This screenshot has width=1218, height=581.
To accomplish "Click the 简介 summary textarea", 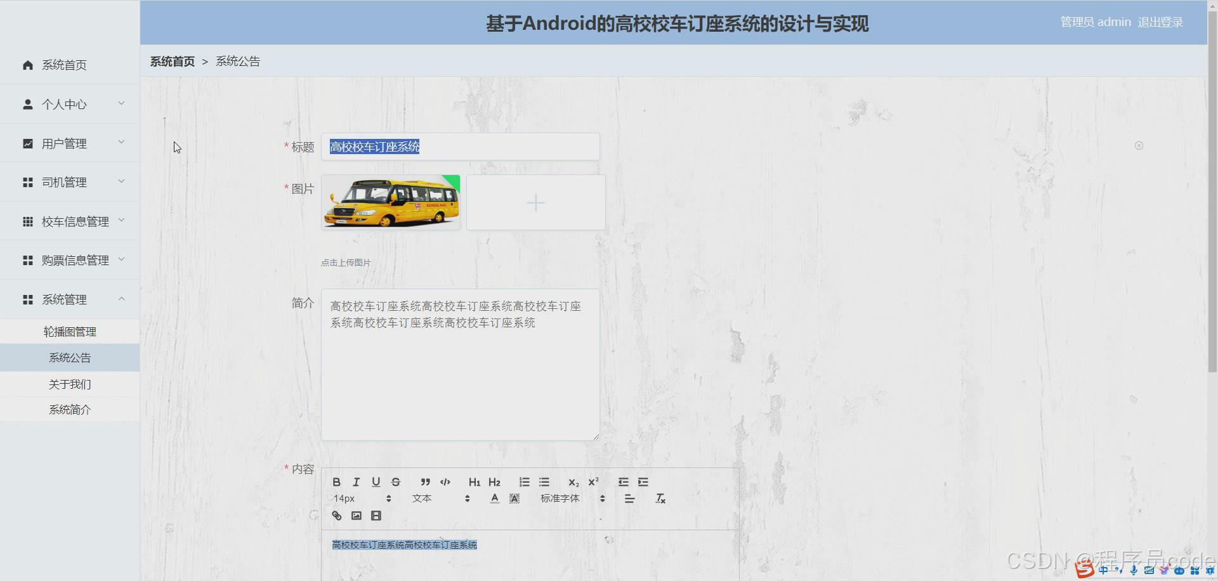I will (461, 365).
